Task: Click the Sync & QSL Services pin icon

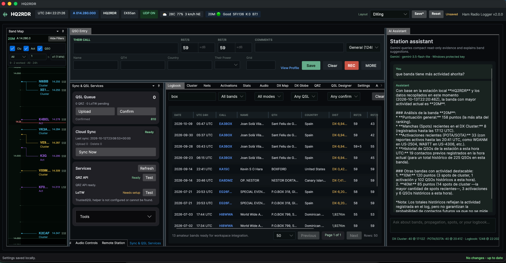Action: click(x=159, y=86)
